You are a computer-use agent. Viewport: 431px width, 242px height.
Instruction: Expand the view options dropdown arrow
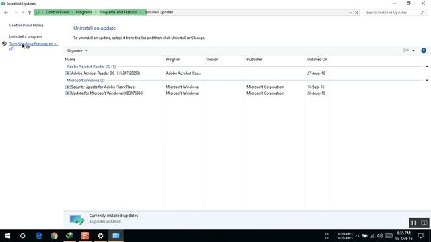point(413,51)
